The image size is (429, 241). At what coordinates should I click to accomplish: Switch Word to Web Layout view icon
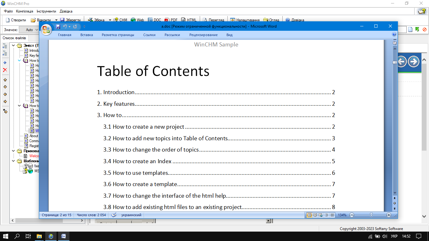pyautogui.click(x=321, y=215)
